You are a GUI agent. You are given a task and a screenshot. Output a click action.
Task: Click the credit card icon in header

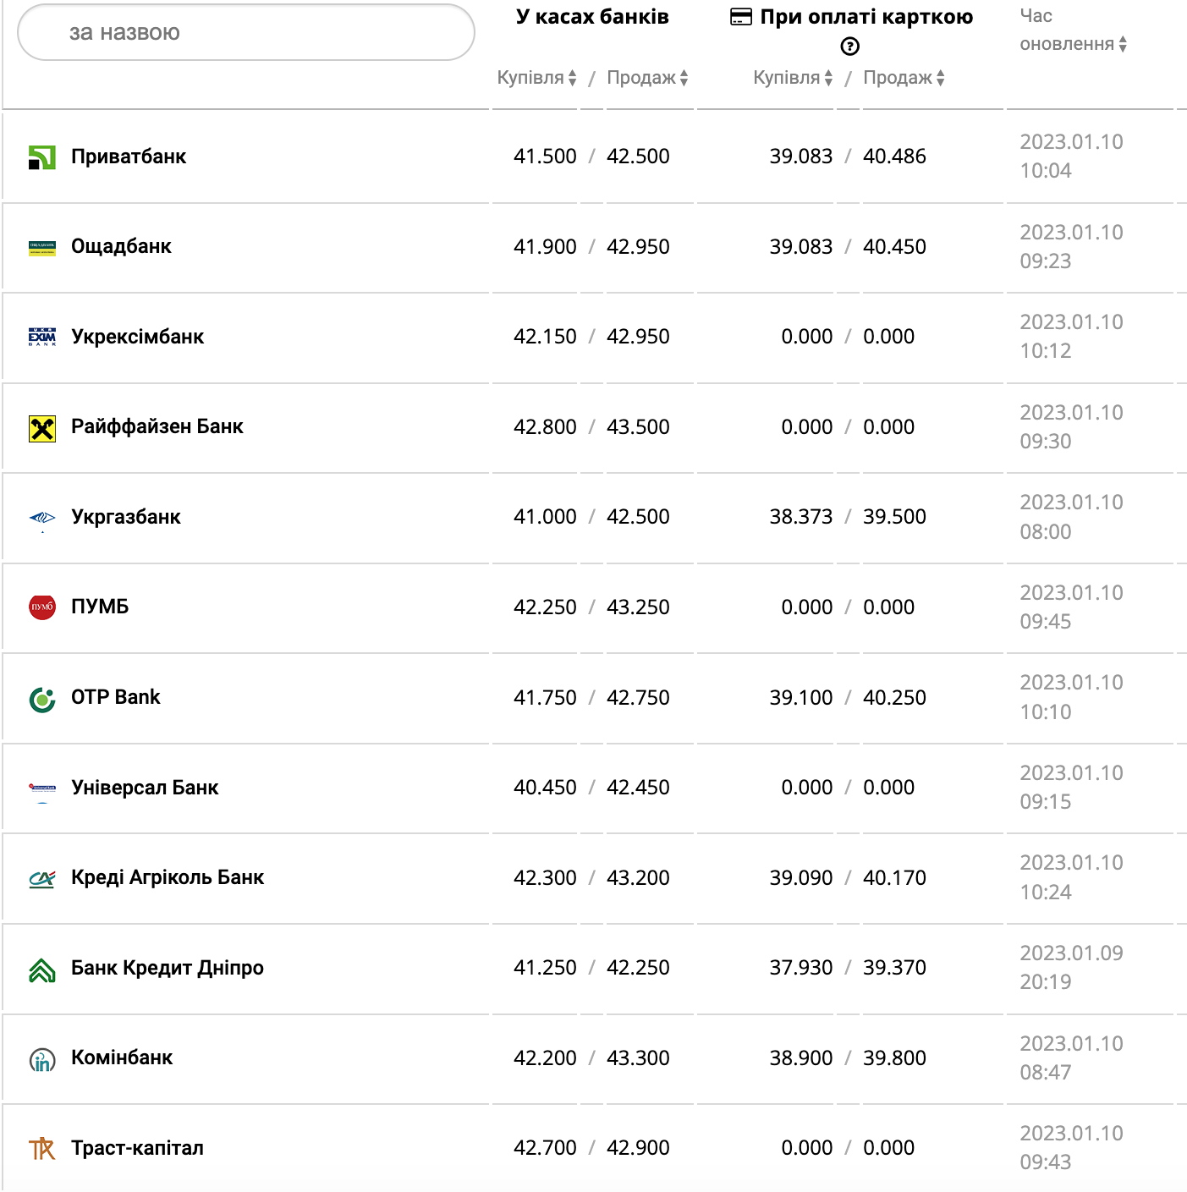[x=740, y=18]
